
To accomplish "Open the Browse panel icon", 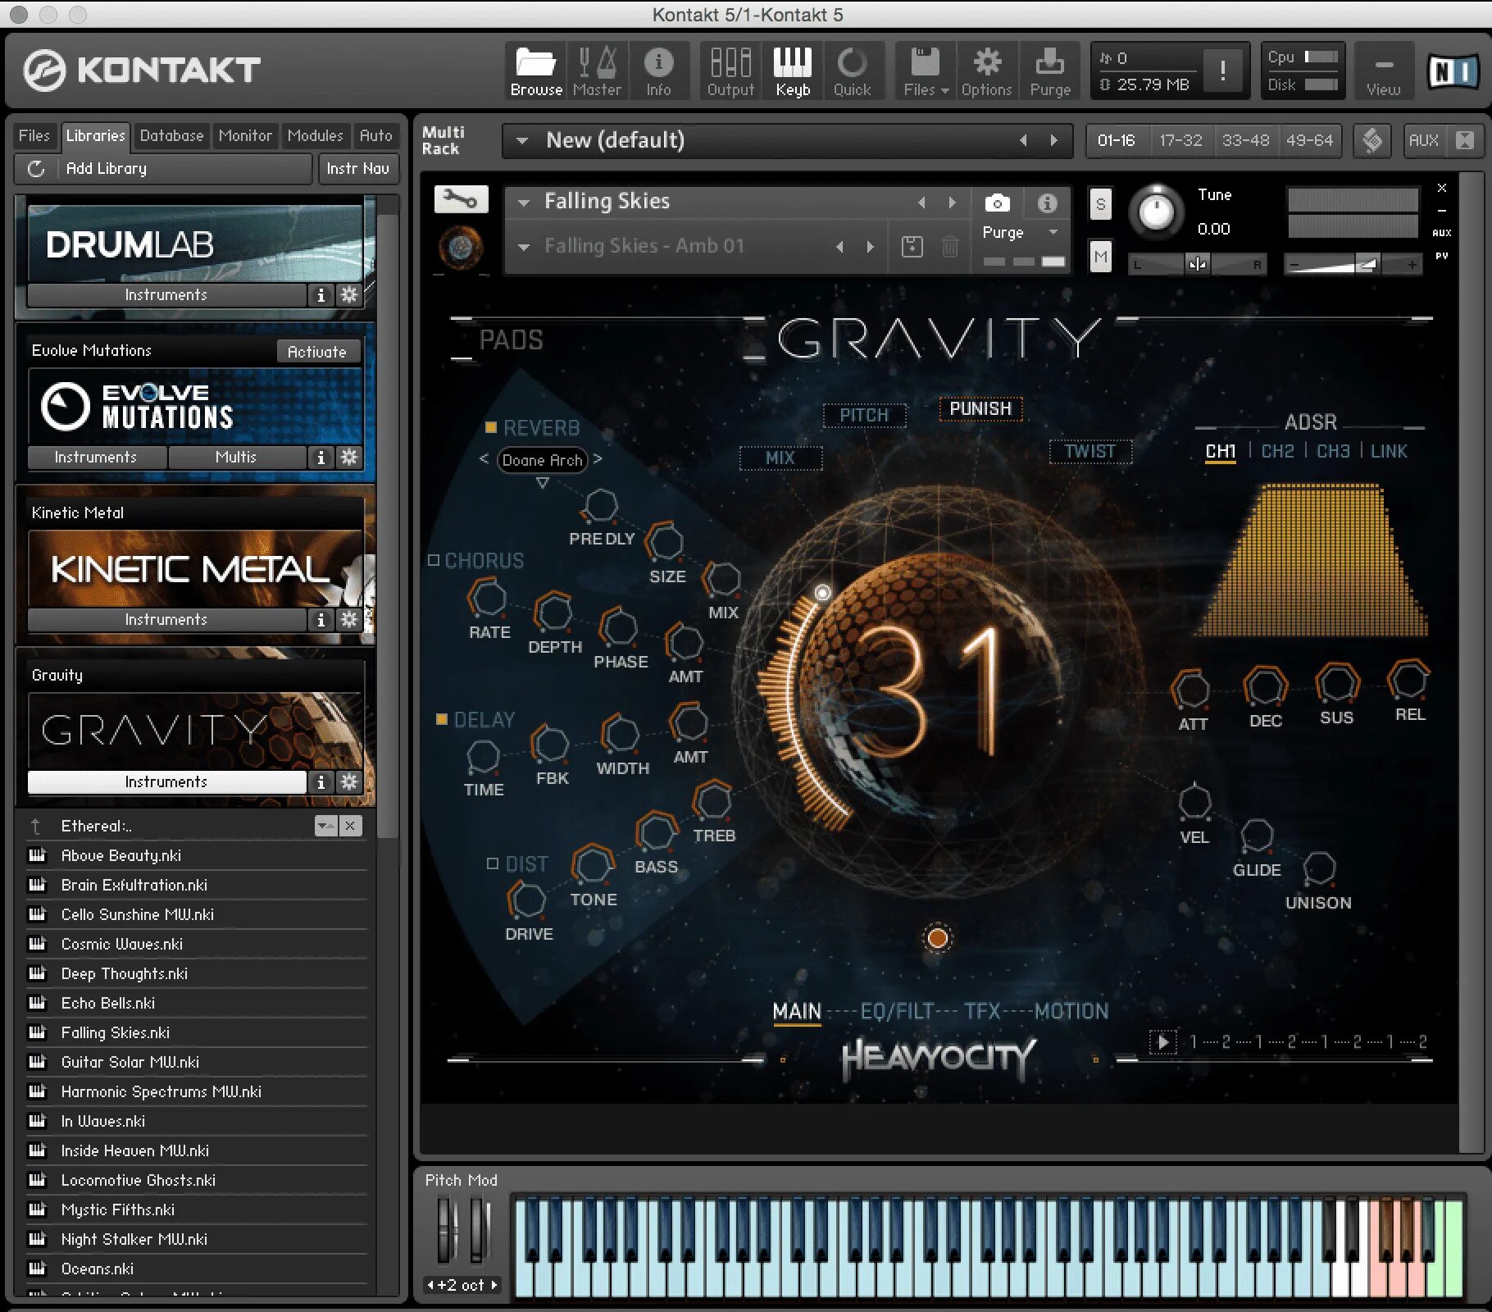I will point(536,71).
